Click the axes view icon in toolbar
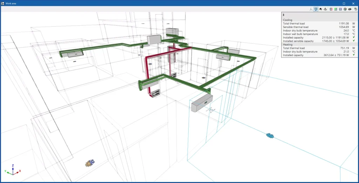Image resolution: width=359 pixels, height=183 pixels. coord(311,9)
